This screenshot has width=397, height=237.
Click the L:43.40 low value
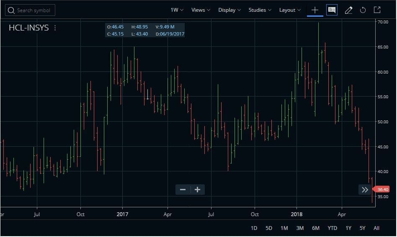pos(139,34)
